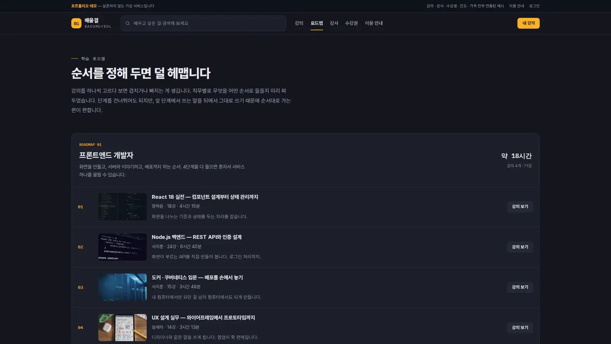611x344 pixels.
Task: Click the BG logo icon
Action: point(76,23)
